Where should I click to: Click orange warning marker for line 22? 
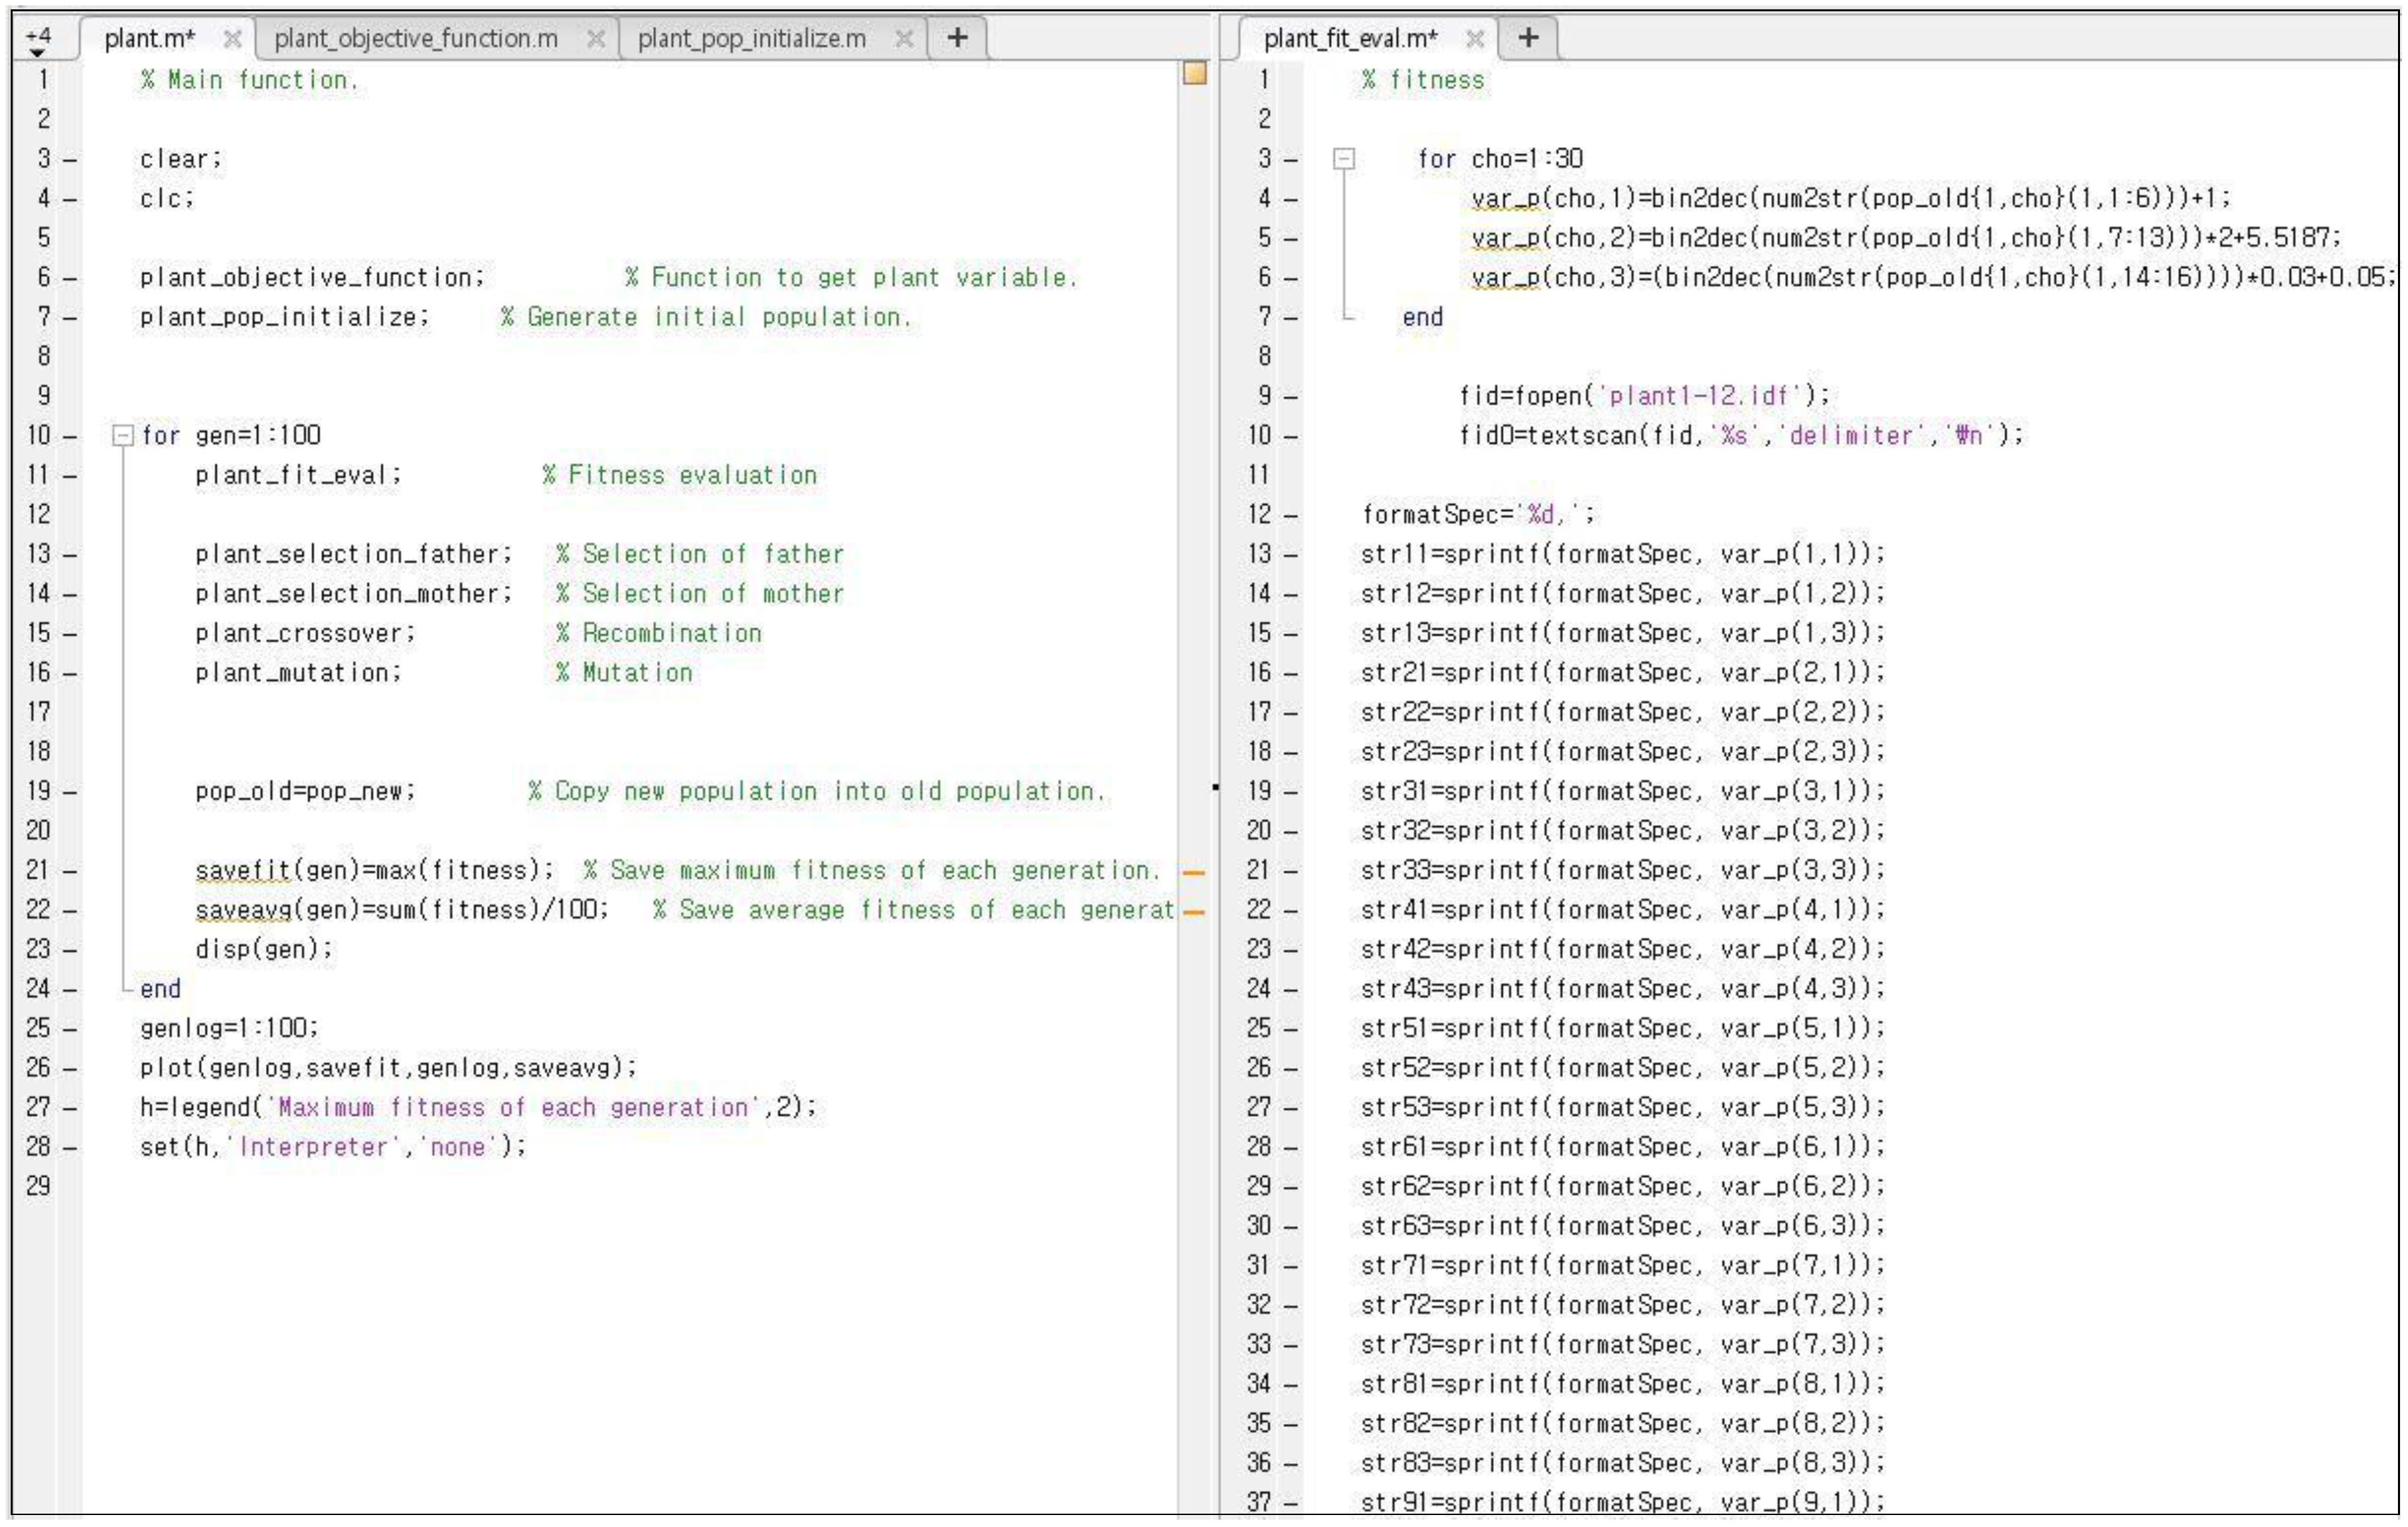1193,912
